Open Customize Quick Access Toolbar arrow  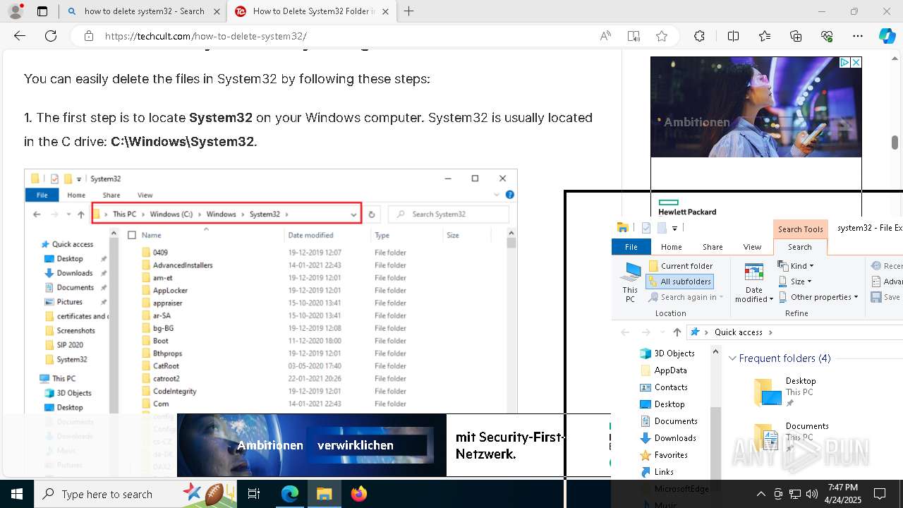[x=674, y=228]
